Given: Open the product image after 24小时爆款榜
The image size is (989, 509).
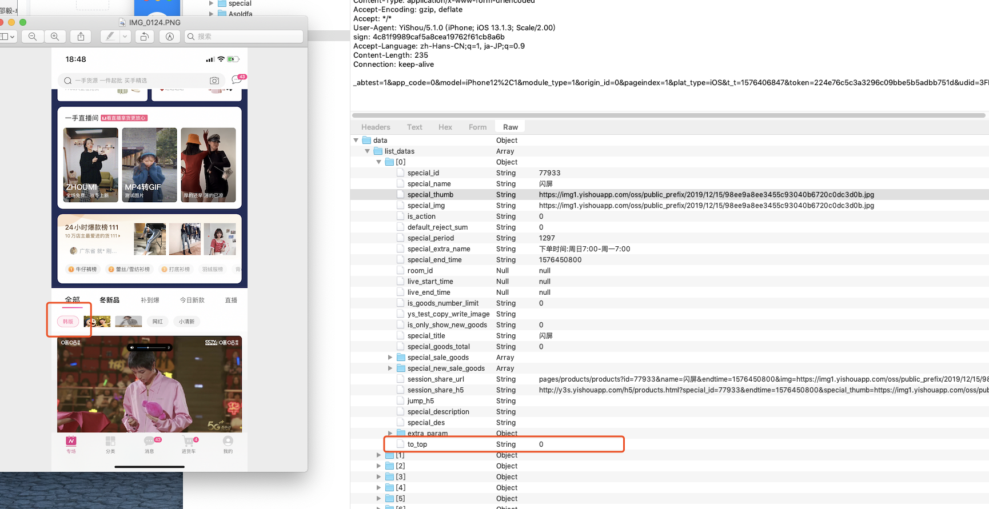Looking at the screenshot, I should 150,239.
